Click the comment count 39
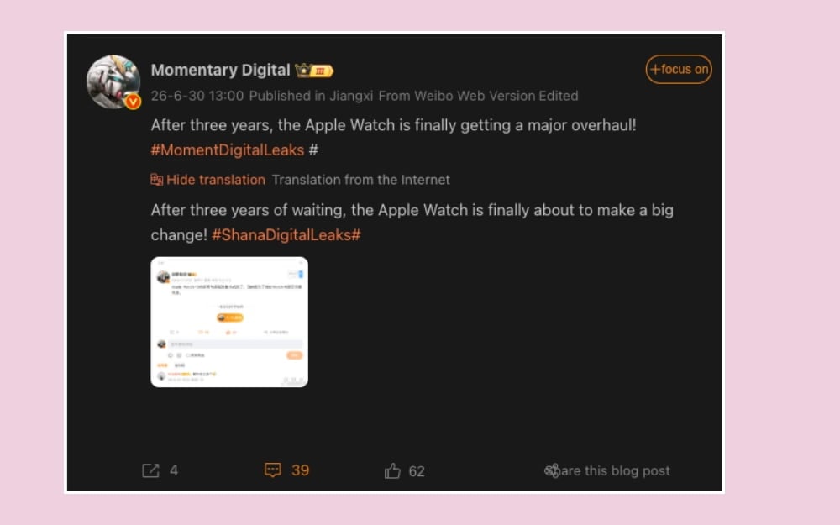This screenshot has width=840, height=525. (x=300, y=470)
